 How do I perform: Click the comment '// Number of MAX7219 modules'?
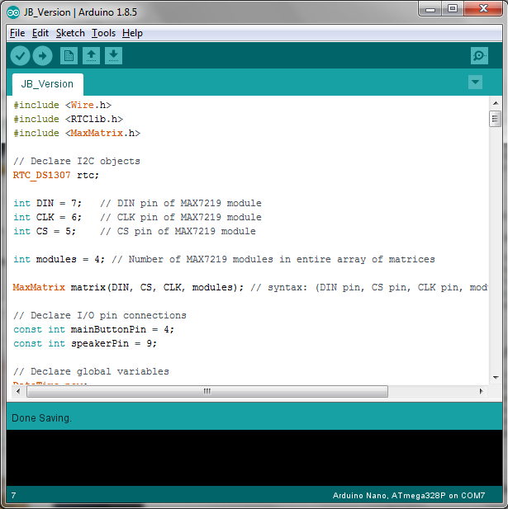point(192,259)
